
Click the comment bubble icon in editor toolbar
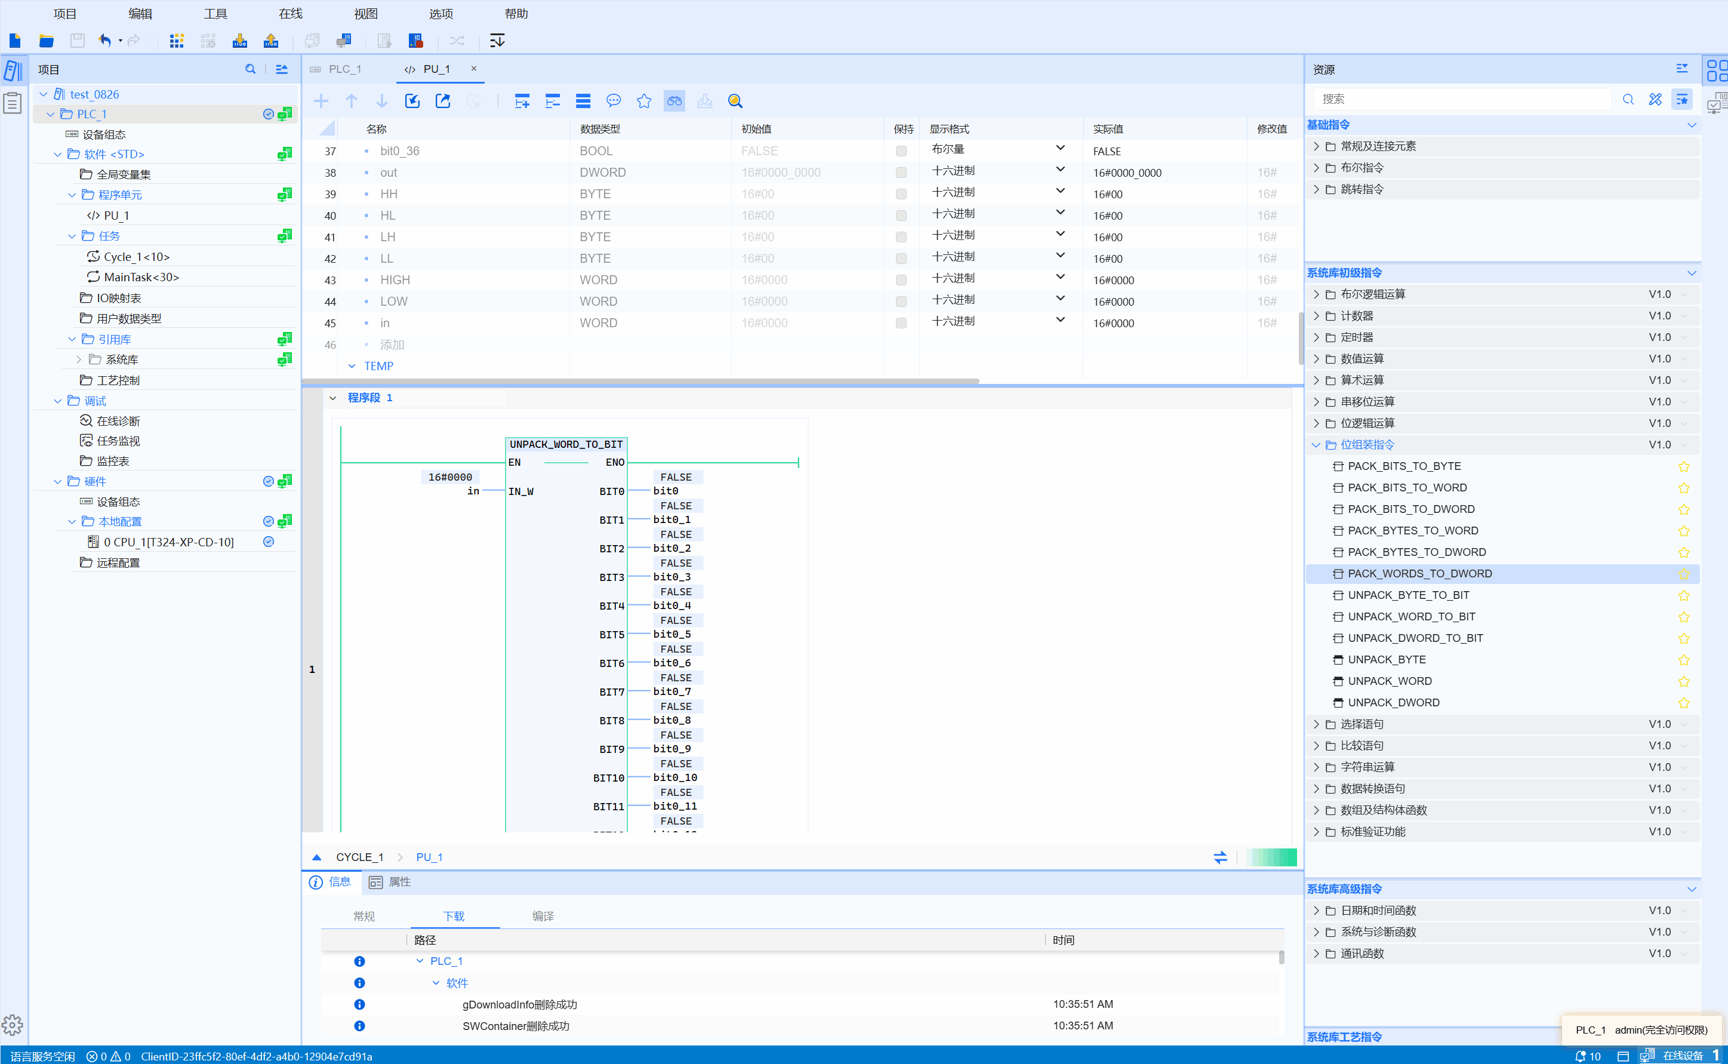pos(613,101)
